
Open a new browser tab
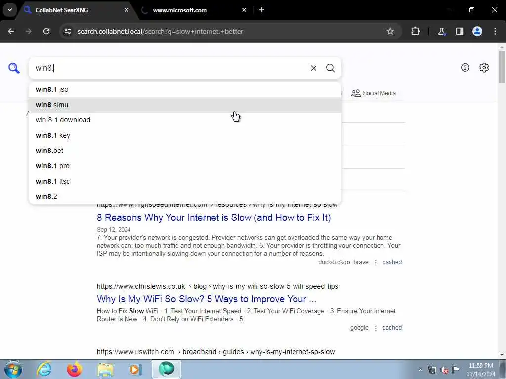click(x=262, y=10)
